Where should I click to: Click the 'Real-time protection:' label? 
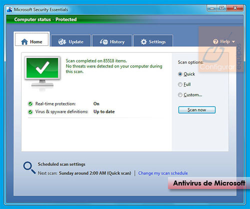coord(55,104)
